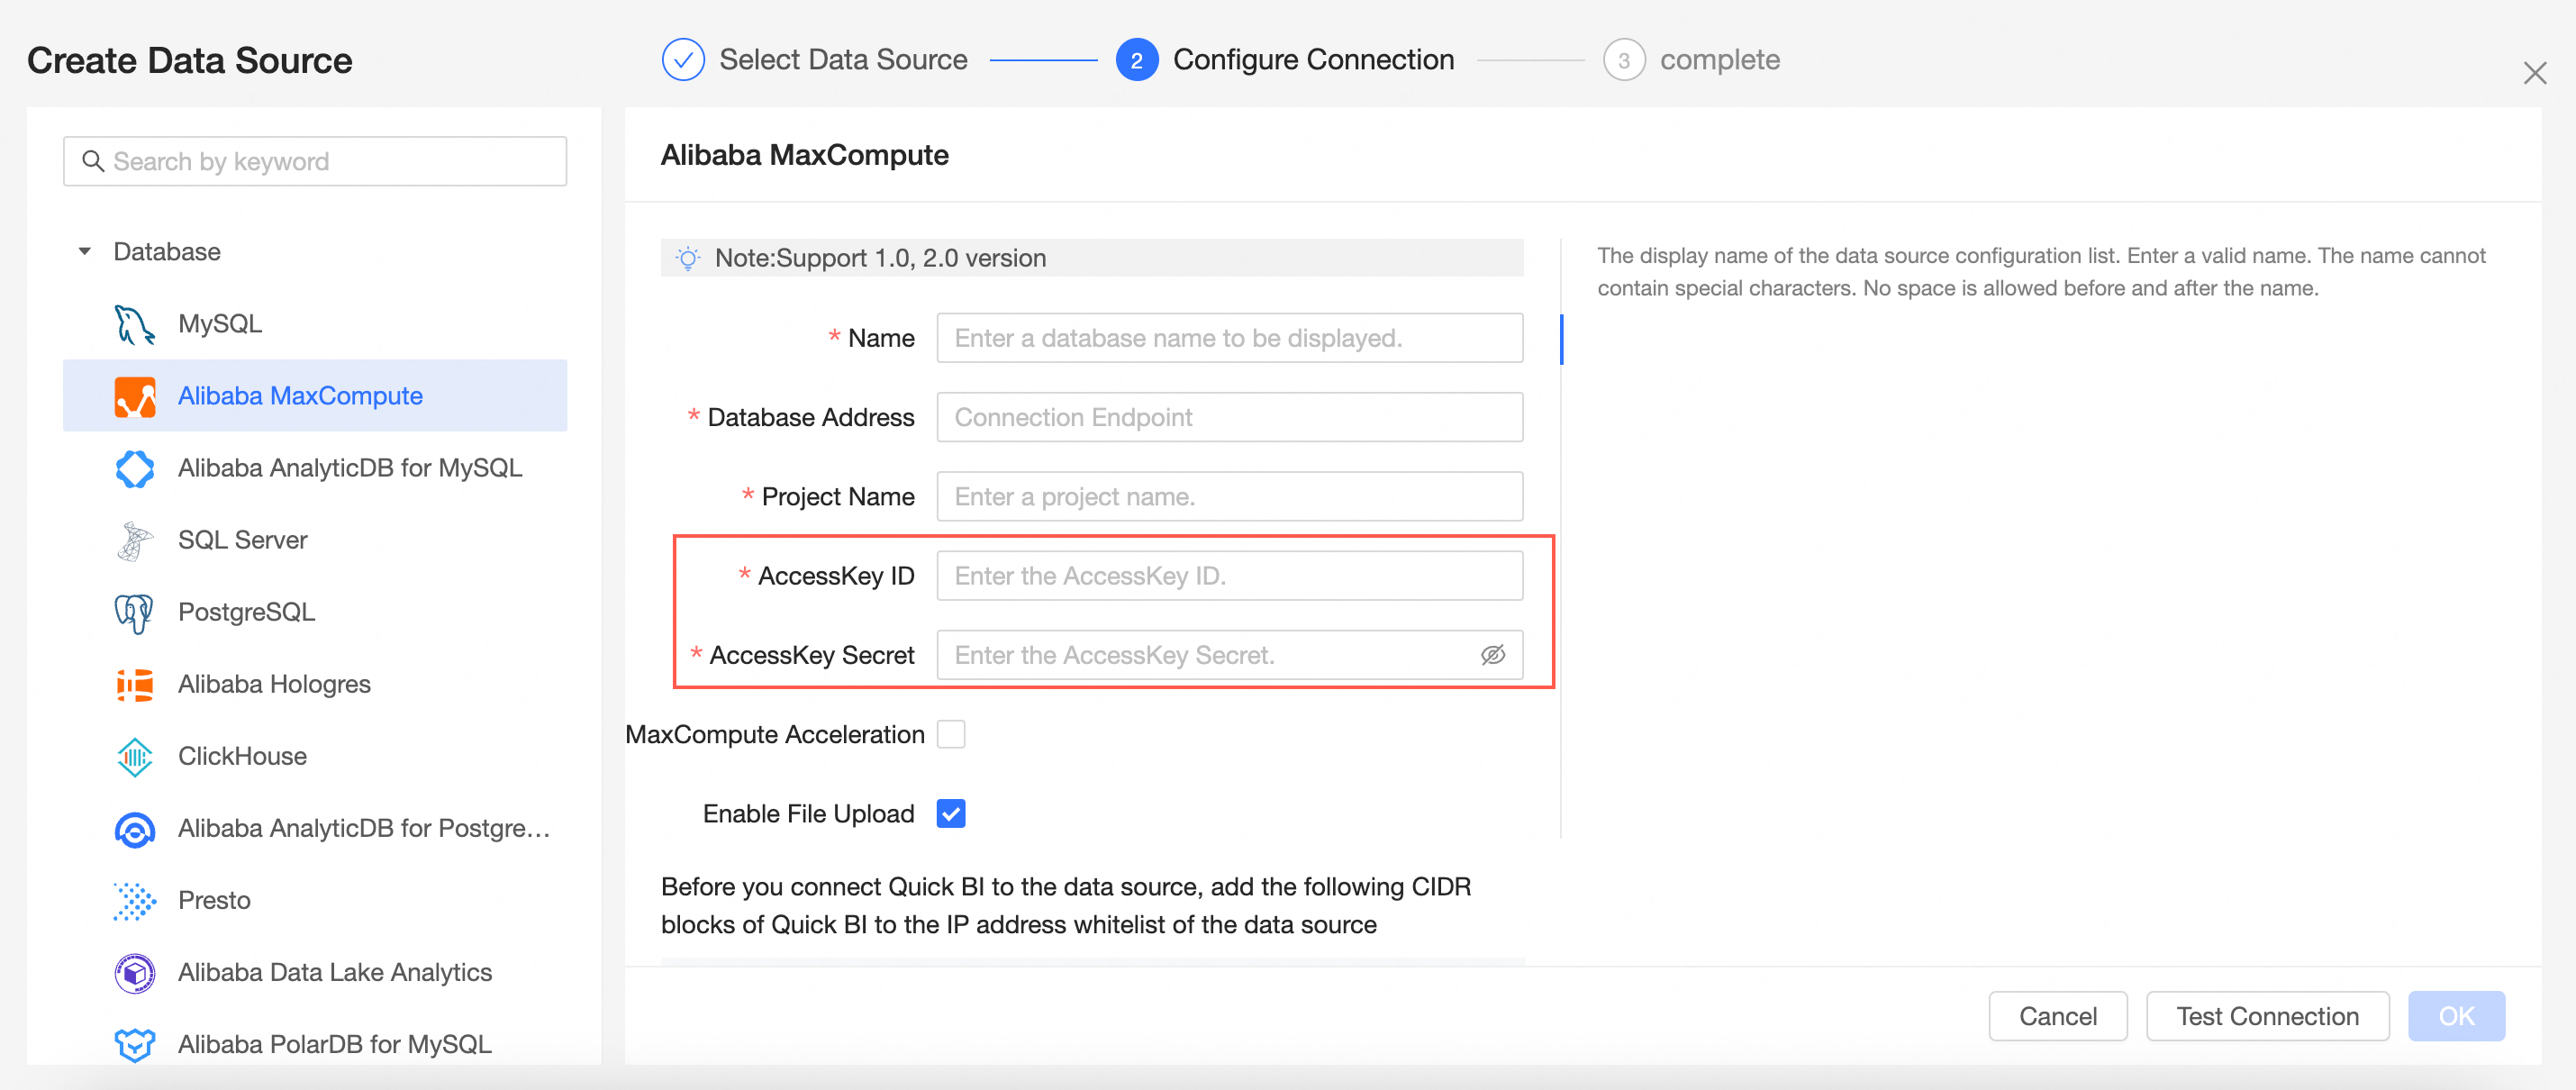Choose the PostgreSQL elephant icon

[134, 612]
